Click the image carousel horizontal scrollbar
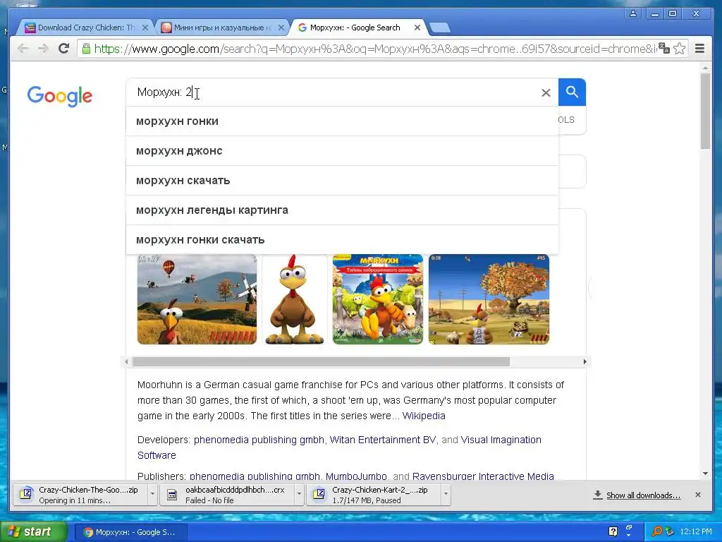 pyautogui.click(x=321, y=362)
